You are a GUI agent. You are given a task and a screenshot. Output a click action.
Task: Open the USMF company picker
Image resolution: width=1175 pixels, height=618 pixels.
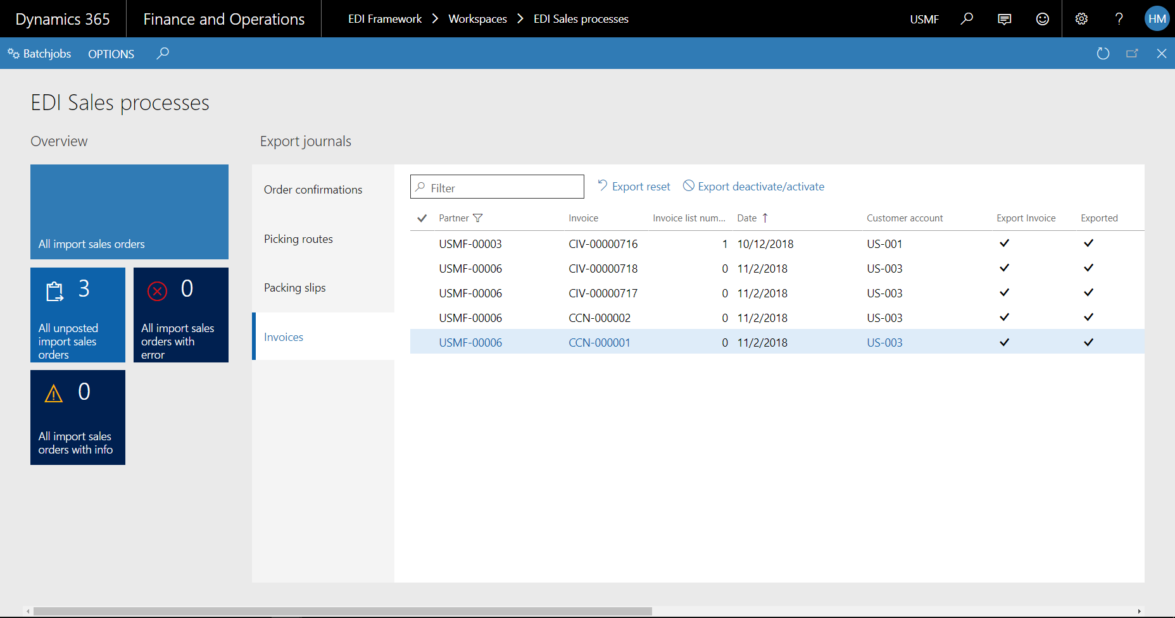pyautogui.click(x=924, y=19)
